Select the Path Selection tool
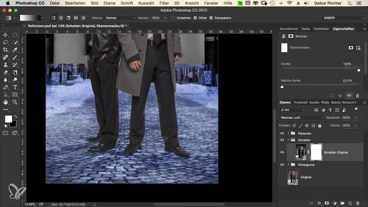The height and width of the screenshot is (207, 368). pos(5,95)
